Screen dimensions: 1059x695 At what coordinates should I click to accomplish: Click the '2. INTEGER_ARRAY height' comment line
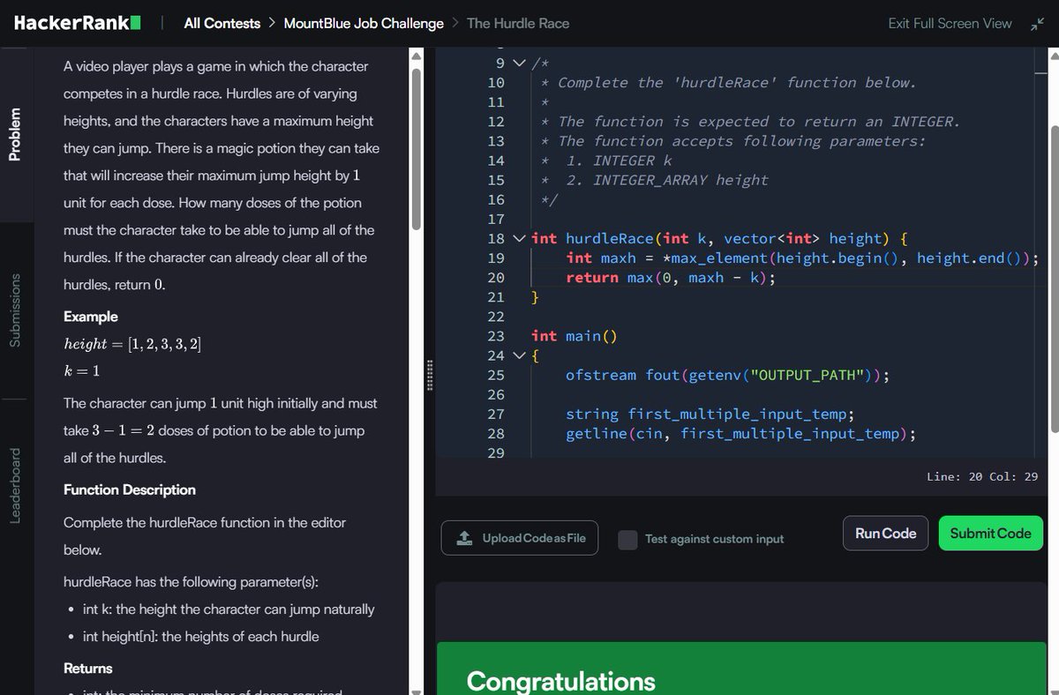667,180
